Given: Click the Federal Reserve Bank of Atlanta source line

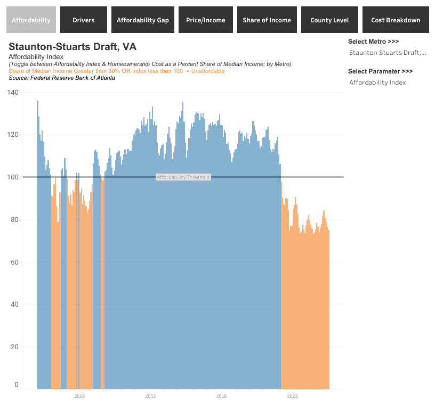Looking at the screenshot, I should [62, 78].
